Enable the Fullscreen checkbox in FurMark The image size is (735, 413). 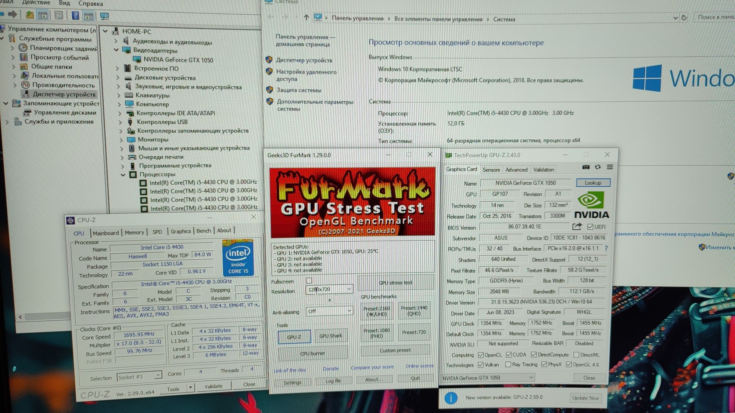click(309, 281)
